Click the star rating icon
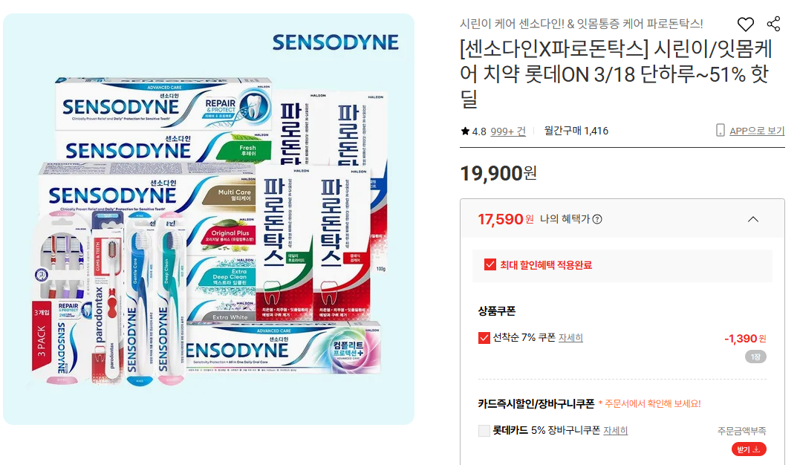 (x=465, y=131)
